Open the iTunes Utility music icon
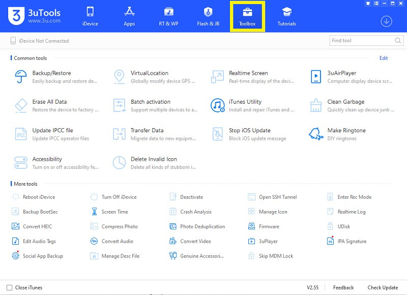This screenshot has height=295, width=407. [x=217, y=105]
